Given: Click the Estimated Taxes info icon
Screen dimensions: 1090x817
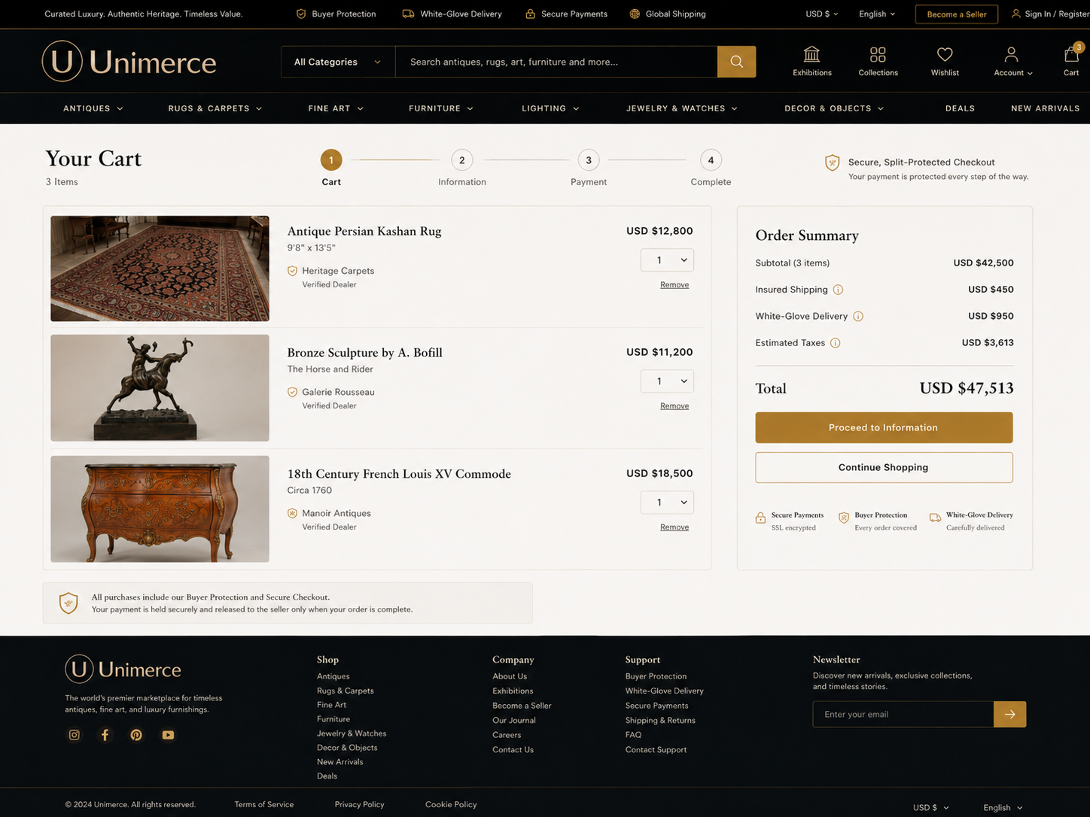Looking at the screenshot, I should [x=835, y=343].
